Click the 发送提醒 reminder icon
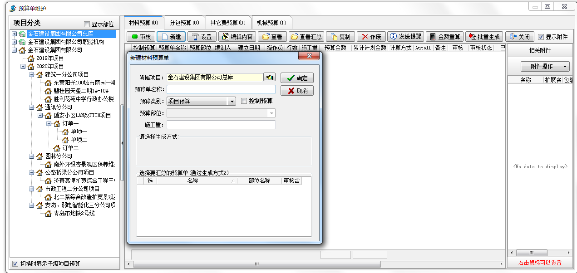 [393, 37]
